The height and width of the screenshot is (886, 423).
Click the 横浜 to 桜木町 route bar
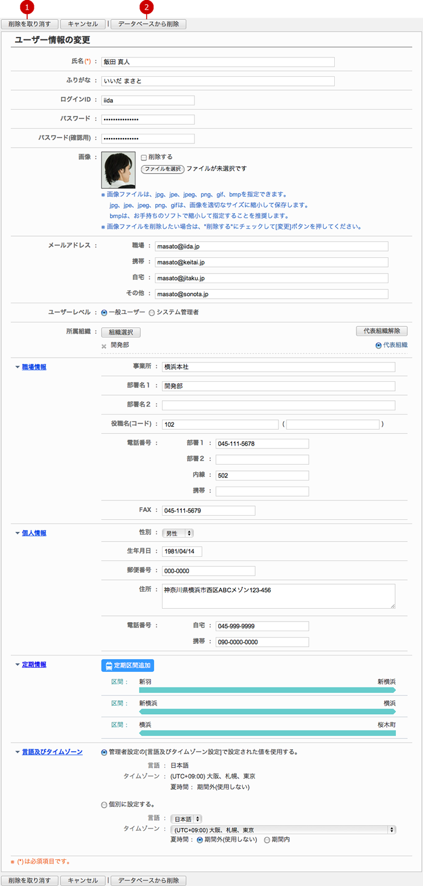pos(268,733)
